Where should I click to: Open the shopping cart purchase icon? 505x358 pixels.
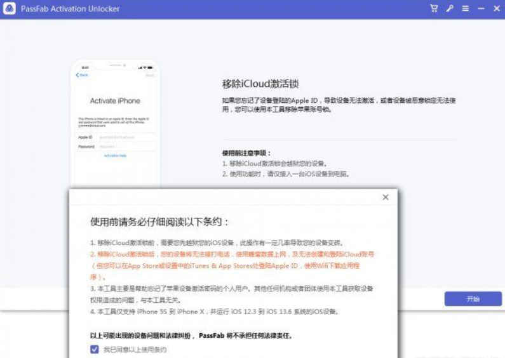pyautogui.click(x=434, y=8)
